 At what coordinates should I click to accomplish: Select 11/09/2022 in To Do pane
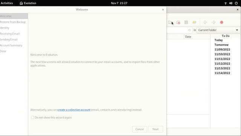tap(222, 49)
